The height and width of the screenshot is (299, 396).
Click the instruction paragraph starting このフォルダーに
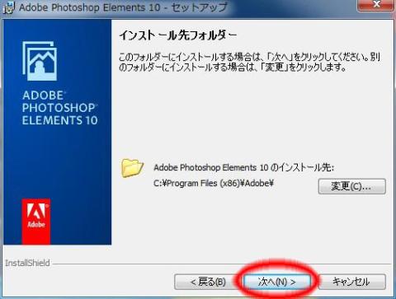click(x=249, y=62)
